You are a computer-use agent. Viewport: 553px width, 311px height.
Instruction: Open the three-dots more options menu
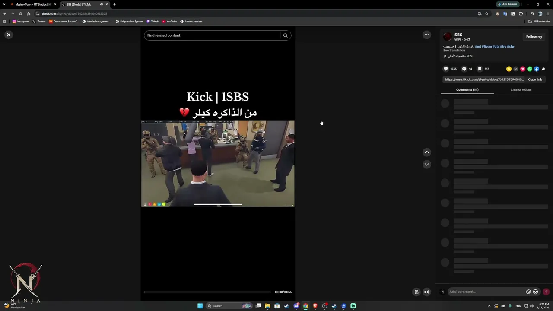click(x=427, y=35)
